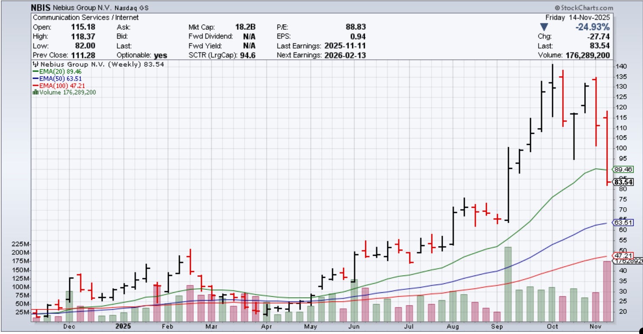Click the Optionable yes value
The width and height of the screenshot is (643, 334).
(x=160, y=55)
